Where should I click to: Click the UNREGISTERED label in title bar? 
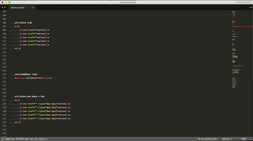[244, 2]
